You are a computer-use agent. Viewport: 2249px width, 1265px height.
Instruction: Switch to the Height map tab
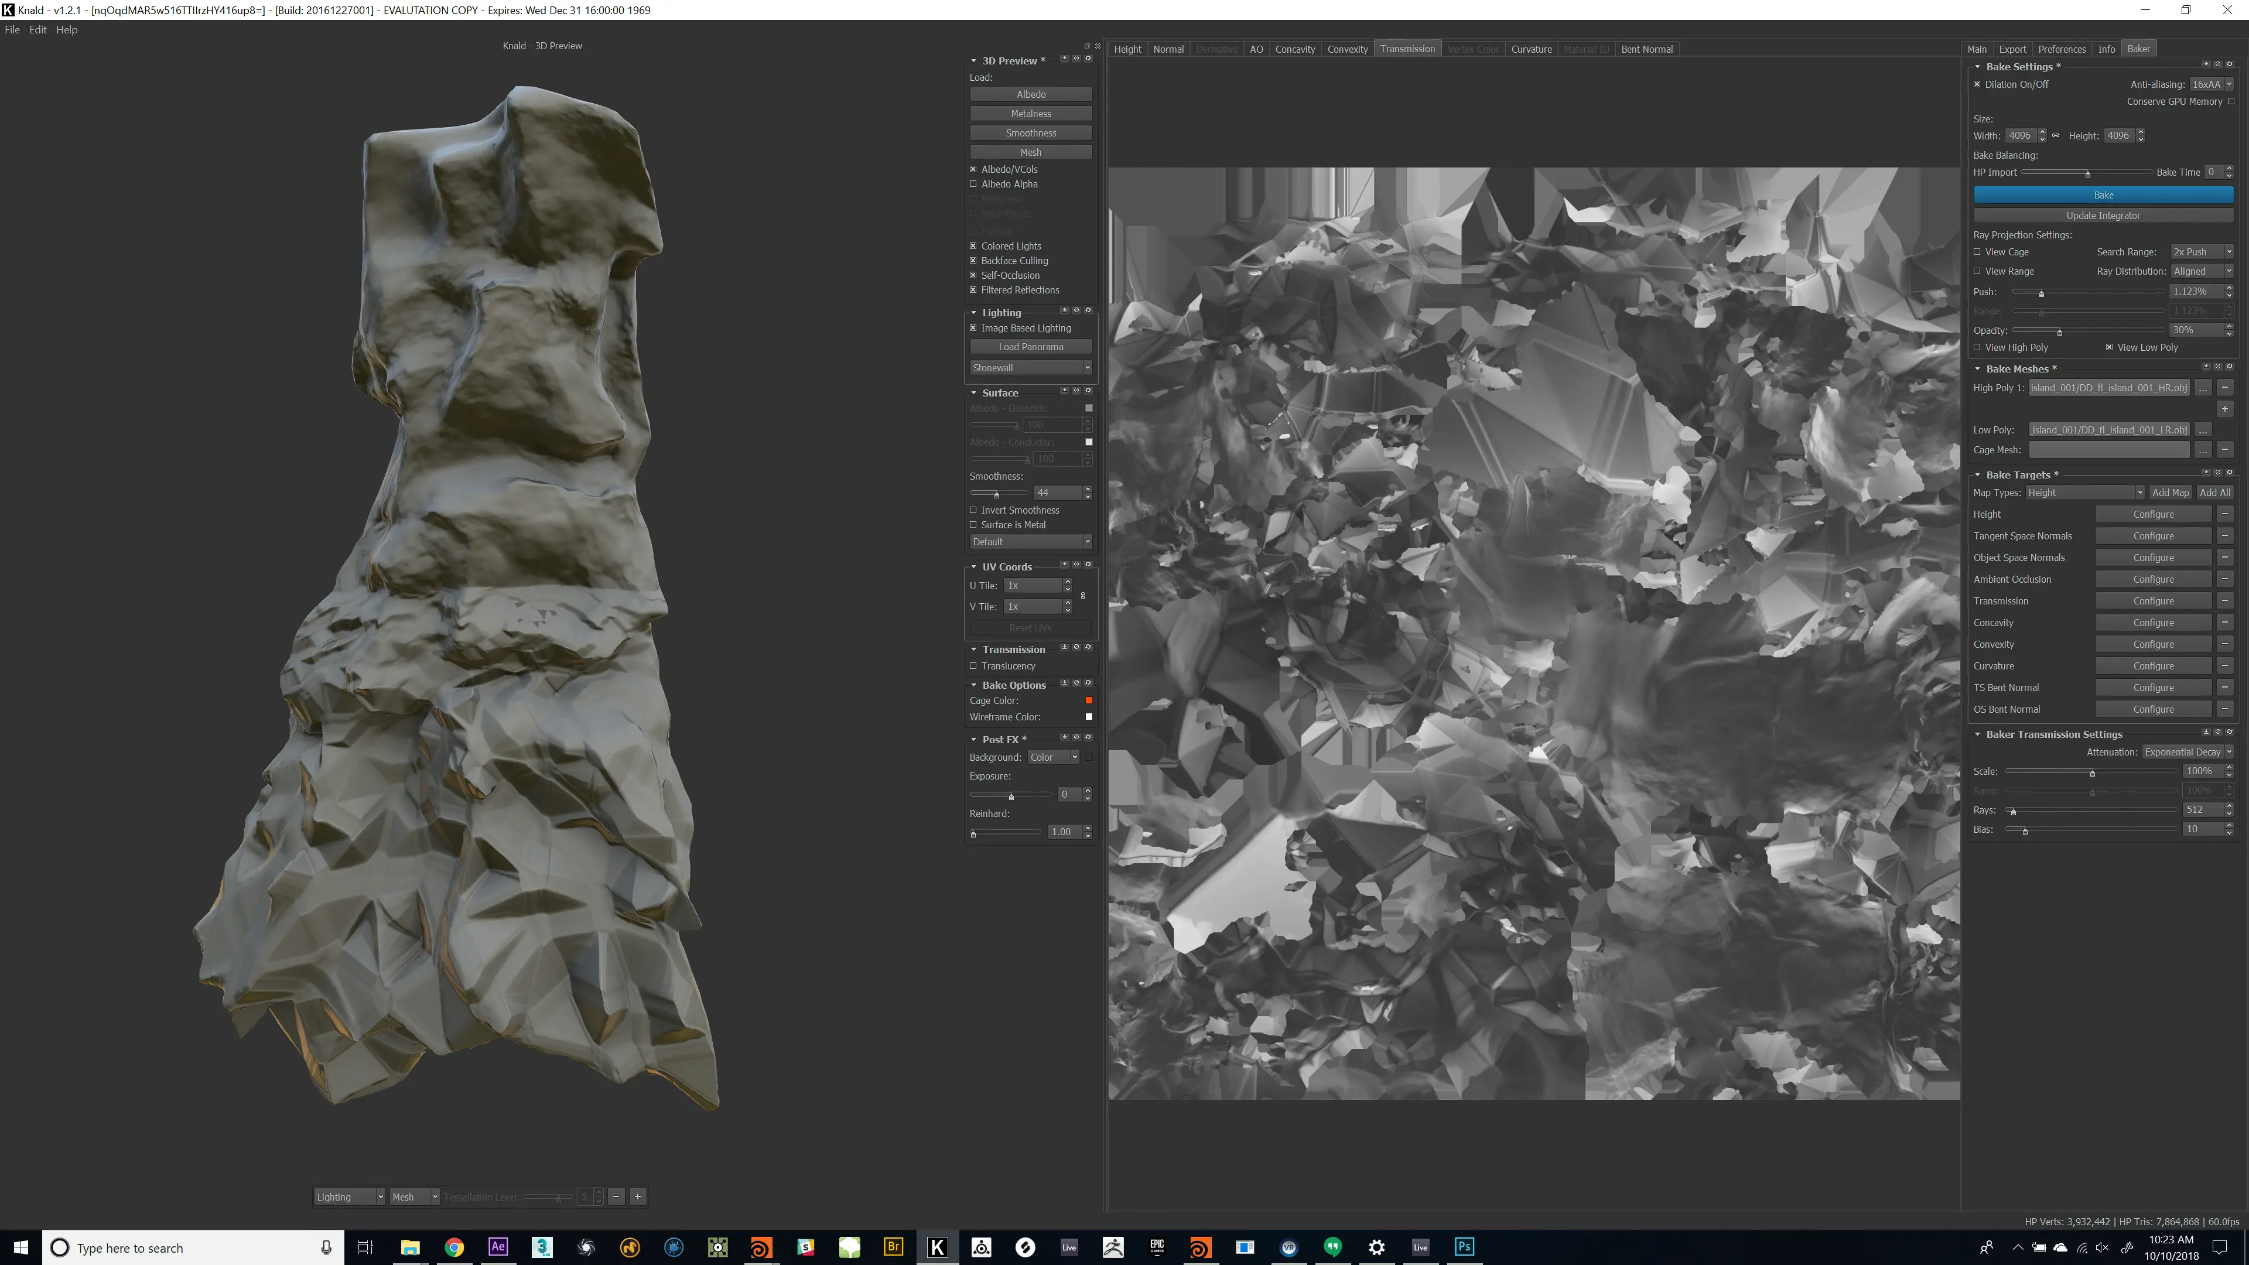(1127, 49)
